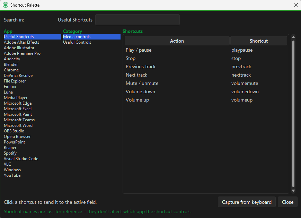Open Adobe Premiere Pro shortcuts
Viewport: 301px width, 218px height.
22,53
